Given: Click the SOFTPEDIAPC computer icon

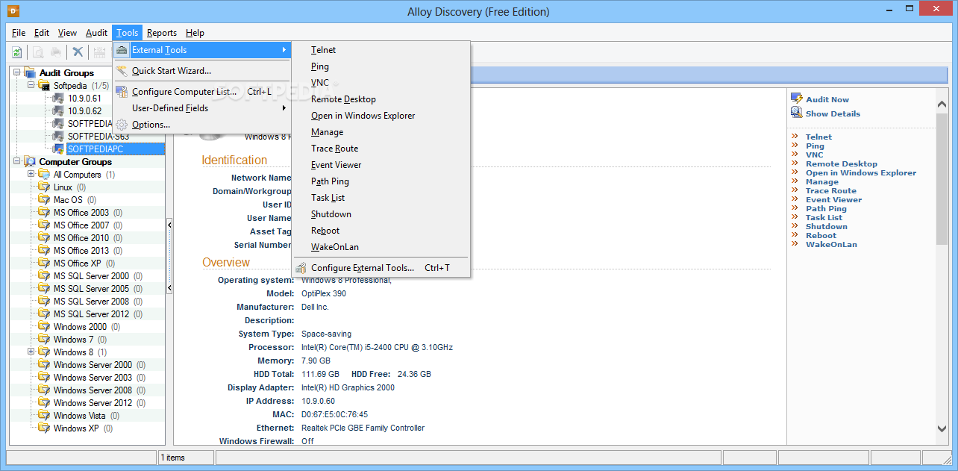Looking at the screenshot, I should 58,149.
